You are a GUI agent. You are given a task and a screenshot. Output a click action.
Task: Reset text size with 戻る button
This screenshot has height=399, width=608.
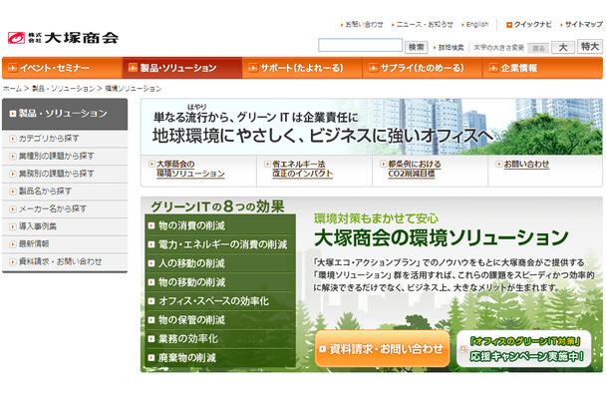pyautogui.click(x=538, y=48)
